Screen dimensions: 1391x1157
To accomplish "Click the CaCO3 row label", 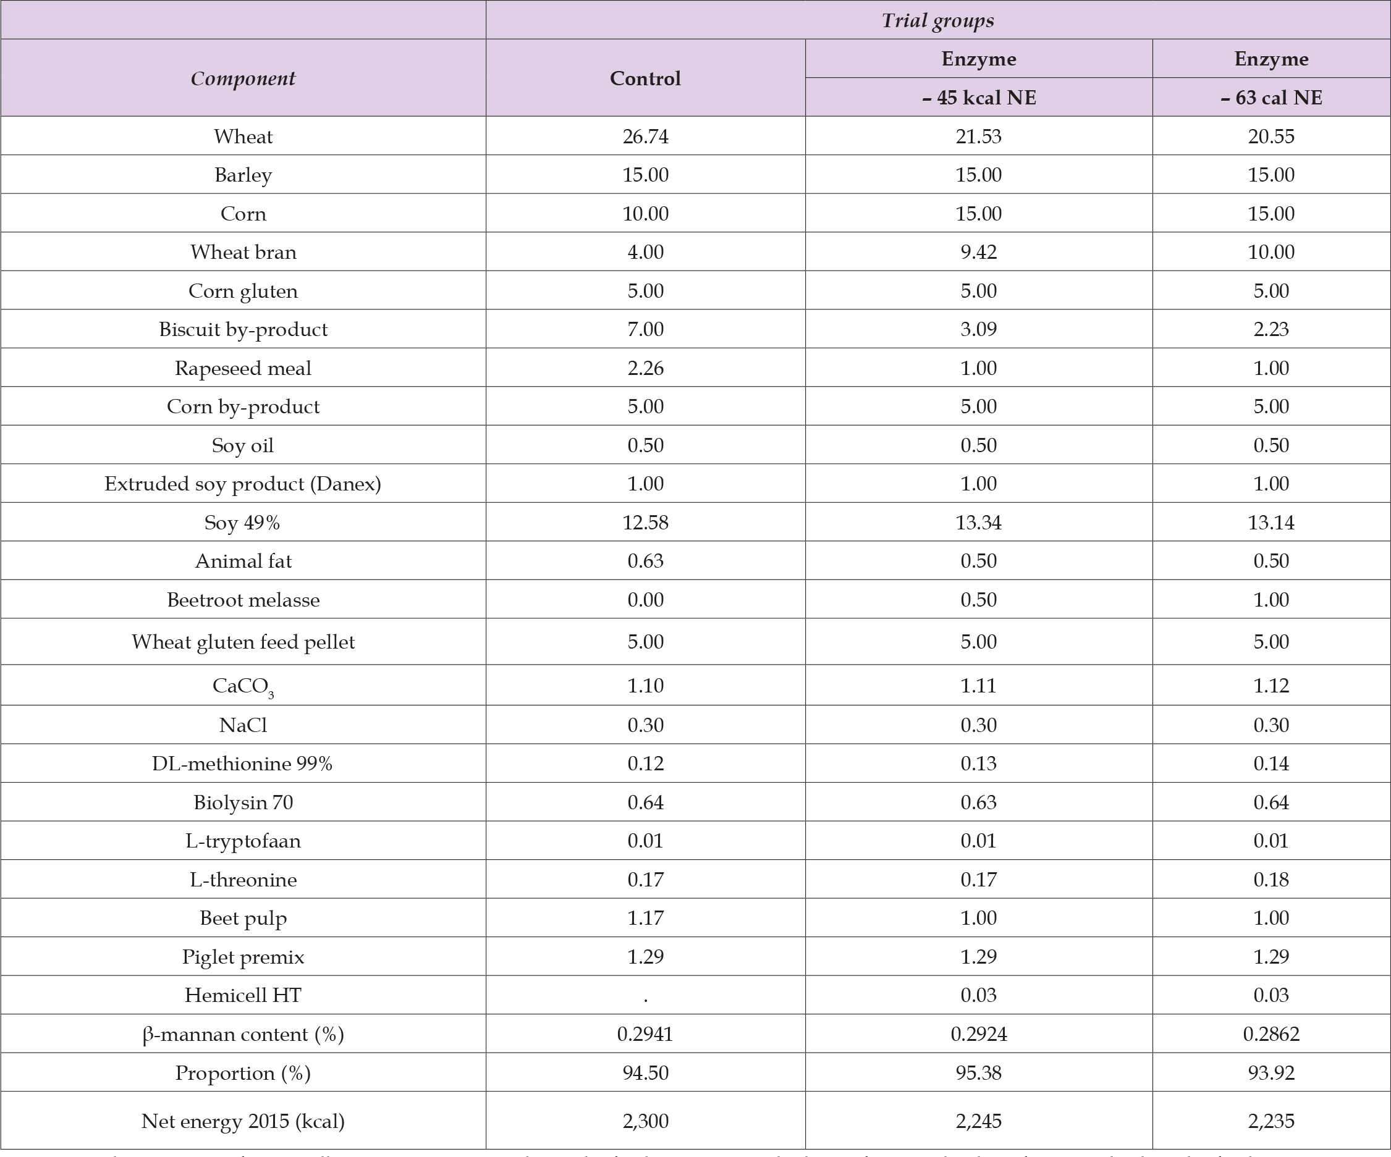I will click(x=243, y=686).
